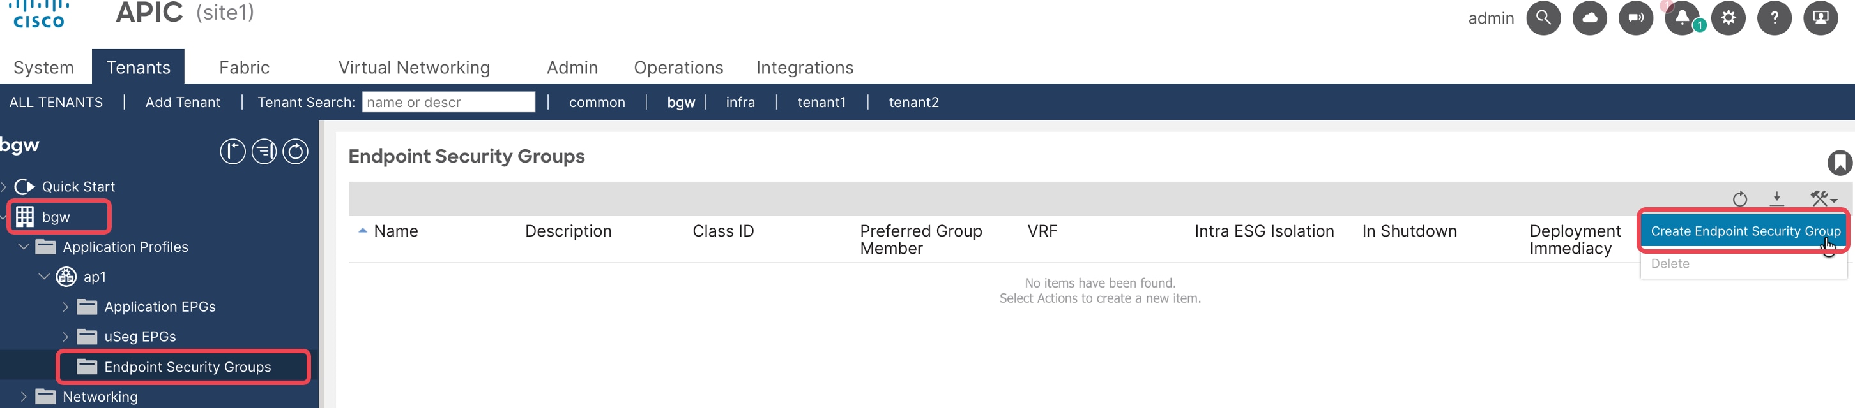Click the bookmark icon on the right
Viewport: 1855px width, 408px height.
coord(1839,163)
